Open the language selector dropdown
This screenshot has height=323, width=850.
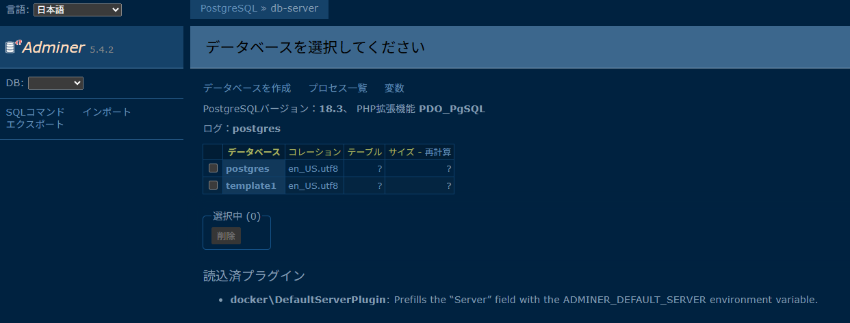77,10
